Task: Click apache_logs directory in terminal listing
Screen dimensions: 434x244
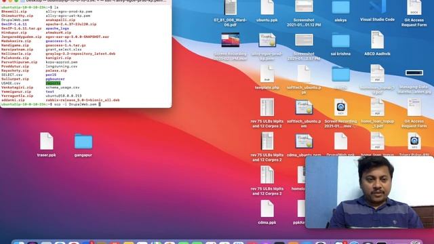Action: click(57, 28)
